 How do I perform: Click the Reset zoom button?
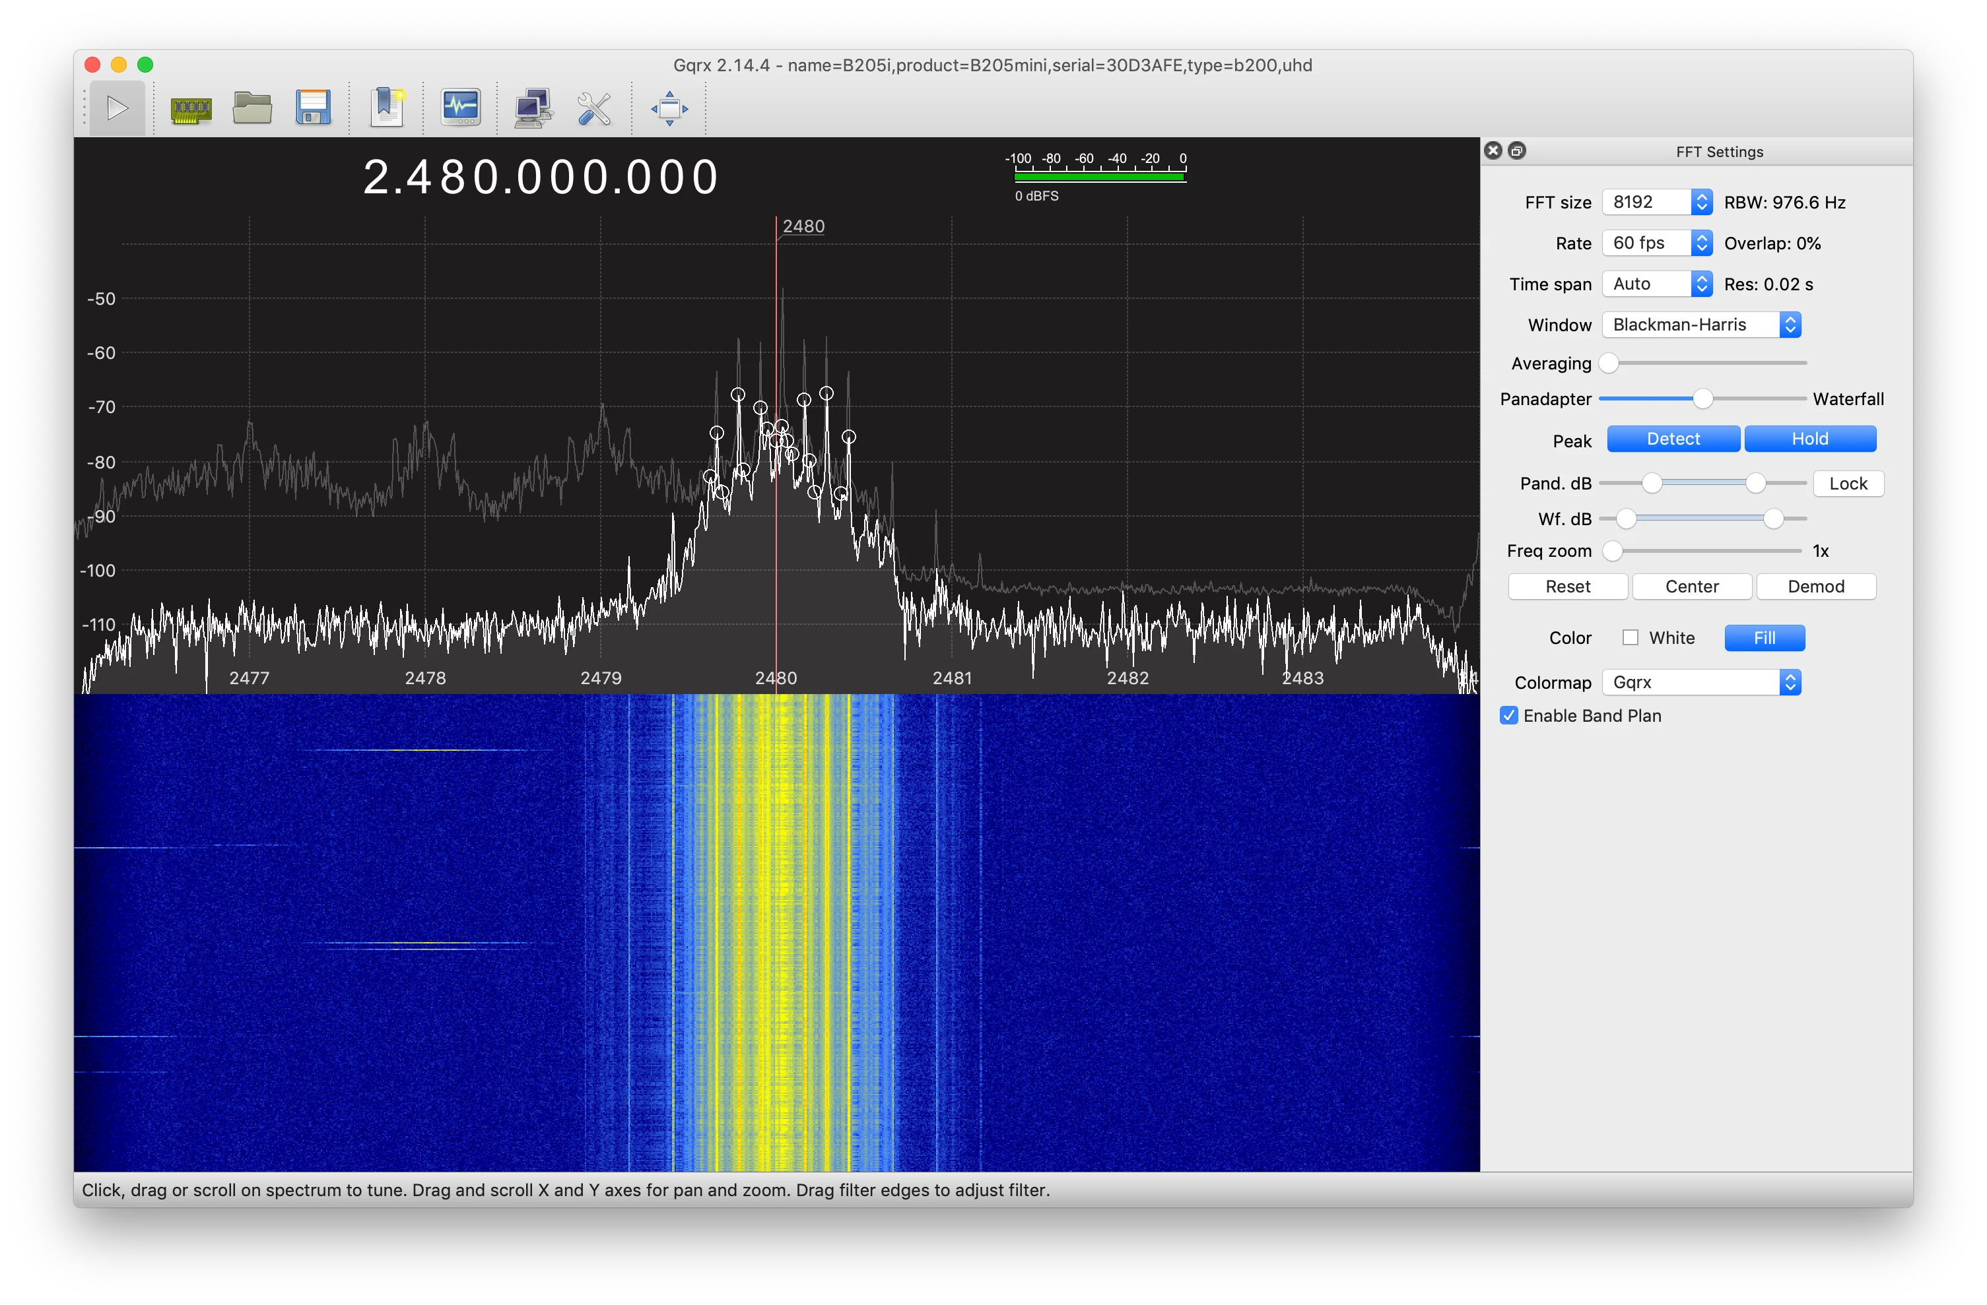pos(1567,586)
